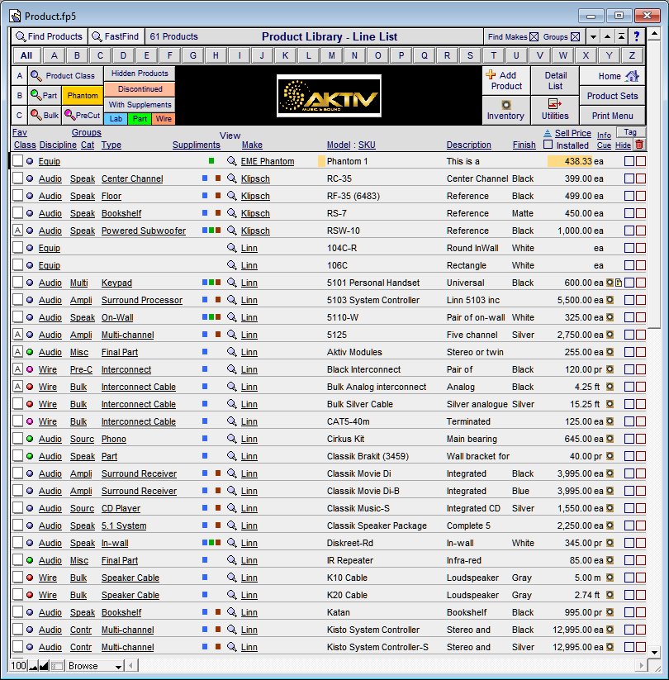Click vertical scrollbar up arrow
669x680 pixels.
pyautogui.click(x=654, y=33)
